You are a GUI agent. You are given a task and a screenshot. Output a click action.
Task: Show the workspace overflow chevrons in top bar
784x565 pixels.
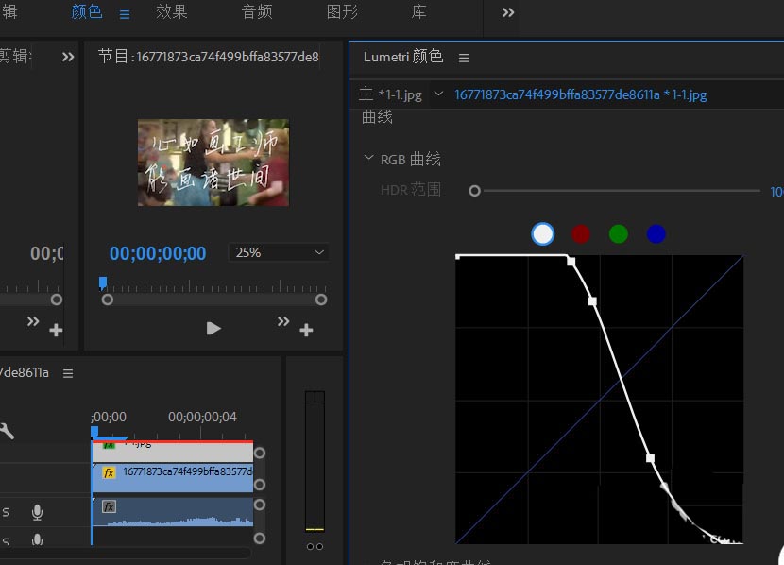508,12
